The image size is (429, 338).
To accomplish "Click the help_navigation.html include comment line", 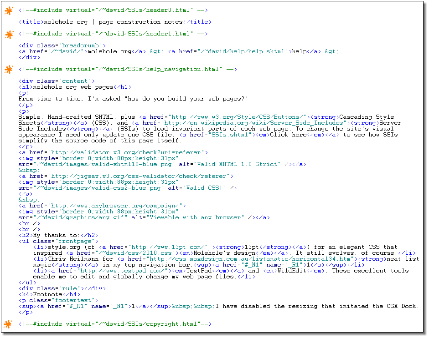I will 128,69.
